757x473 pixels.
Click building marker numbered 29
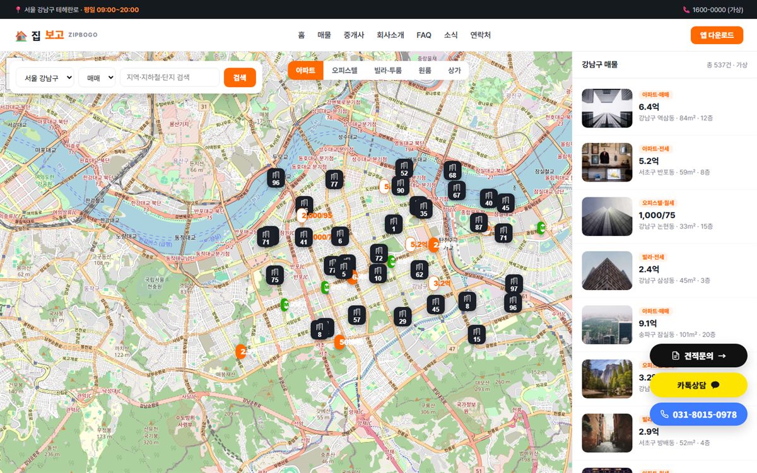pos(402,317)
